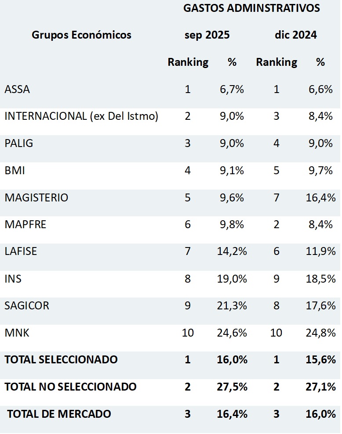Click the GASTOS ADMINSTRATIVOS title

(251, 8)
